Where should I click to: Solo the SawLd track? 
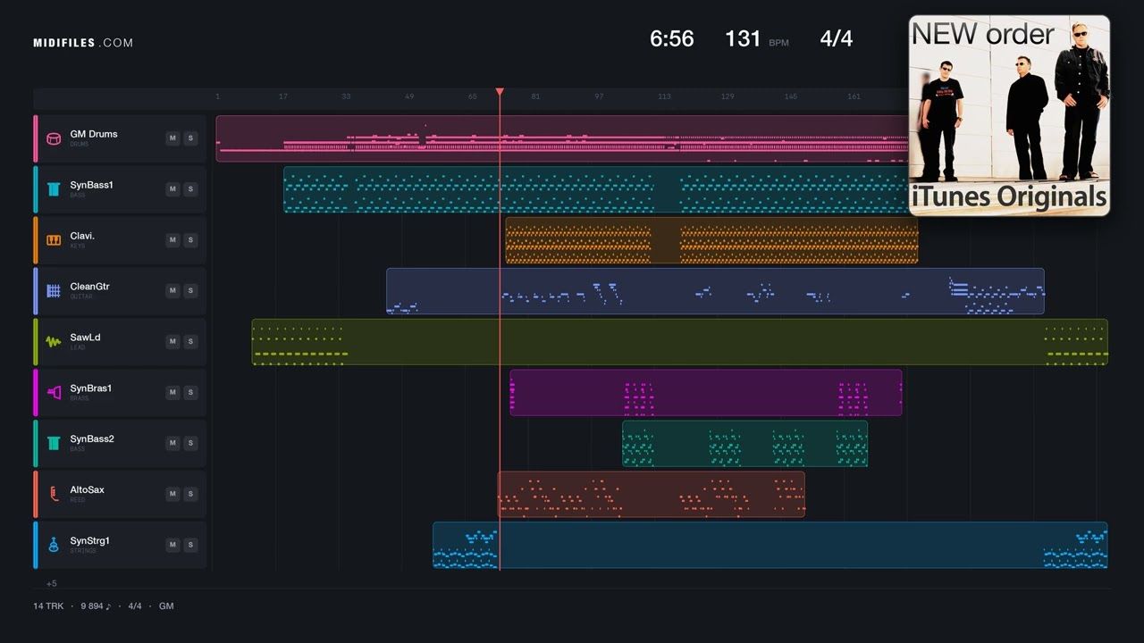(x=190, y=342)
